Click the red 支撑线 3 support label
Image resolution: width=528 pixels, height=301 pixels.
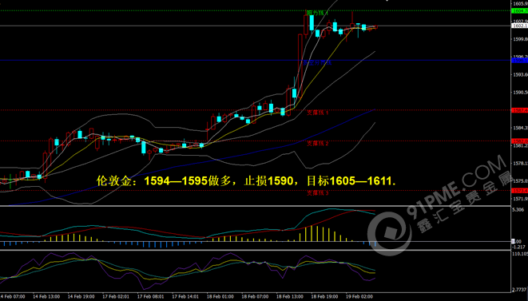(318, 193)
